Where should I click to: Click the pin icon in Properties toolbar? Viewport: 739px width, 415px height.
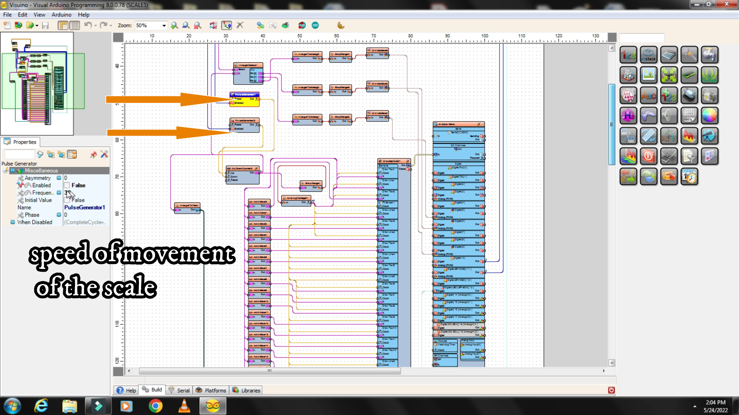coord(93,154)
